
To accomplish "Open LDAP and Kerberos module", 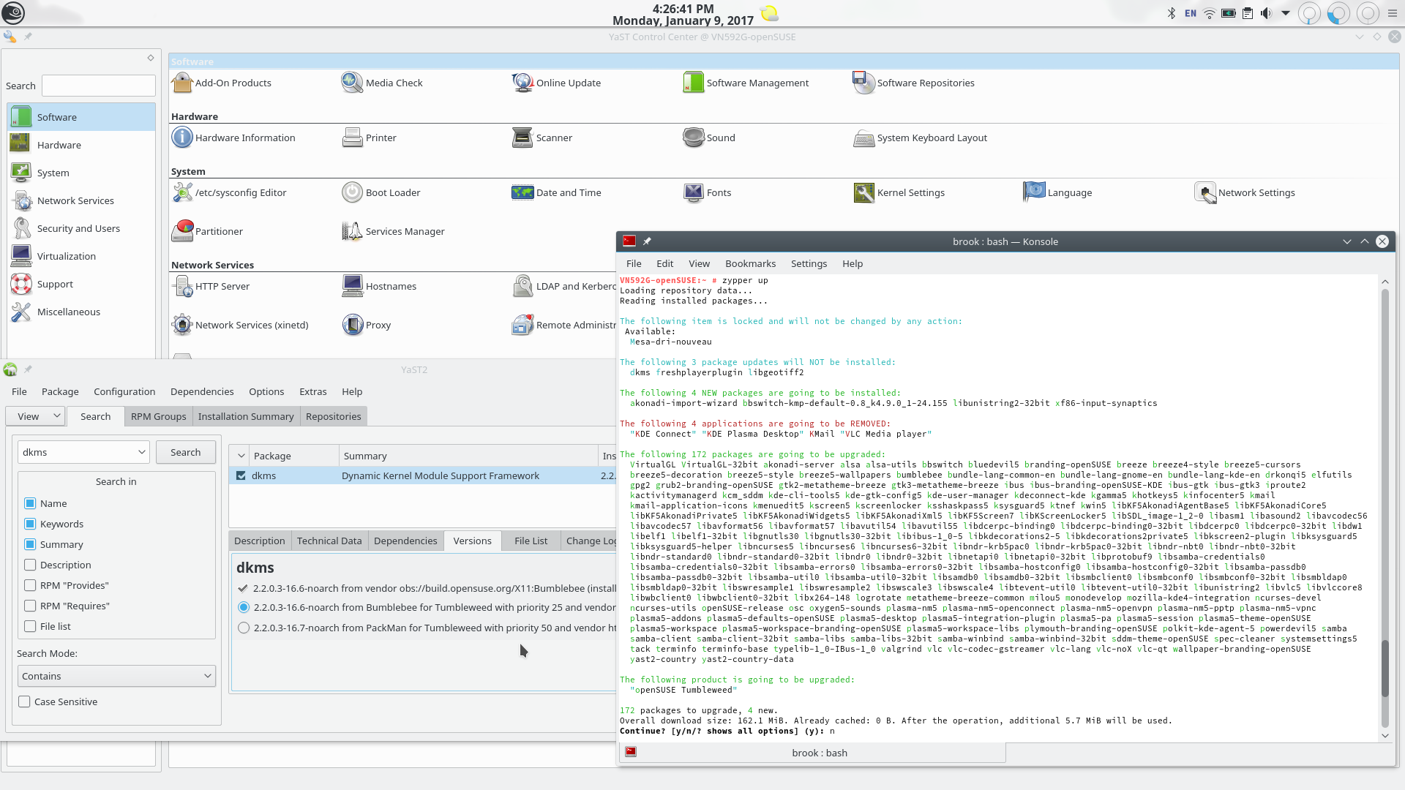I will click(x=563, y=286).
